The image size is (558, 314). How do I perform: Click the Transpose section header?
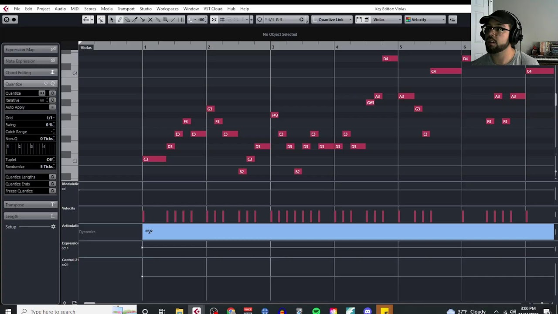(x=30, y=205)
